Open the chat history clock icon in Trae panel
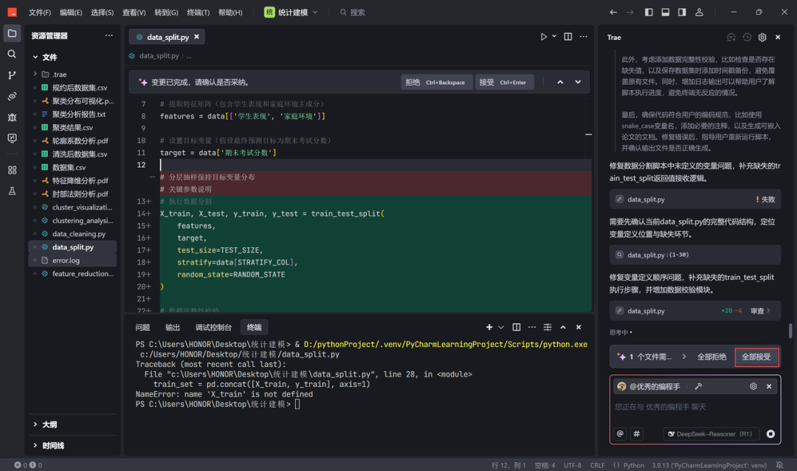Screen dimensions: 797x471 747,37
